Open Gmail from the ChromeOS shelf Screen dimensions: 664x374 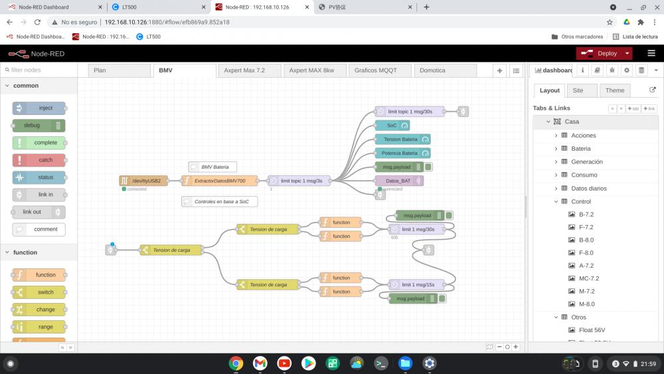pos(260,363)
